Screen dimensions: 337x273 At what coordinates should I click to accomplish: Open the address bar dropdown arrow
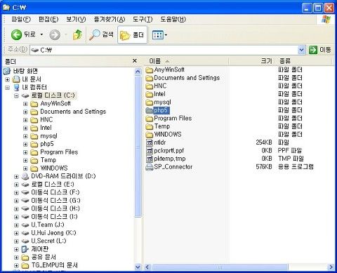tap(301, 50)
